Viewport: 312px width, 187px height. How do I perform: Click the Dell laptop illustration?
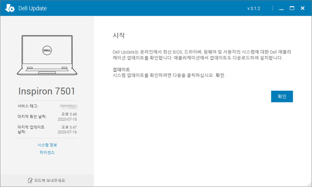pyautogui.click(x=47, y=55)
